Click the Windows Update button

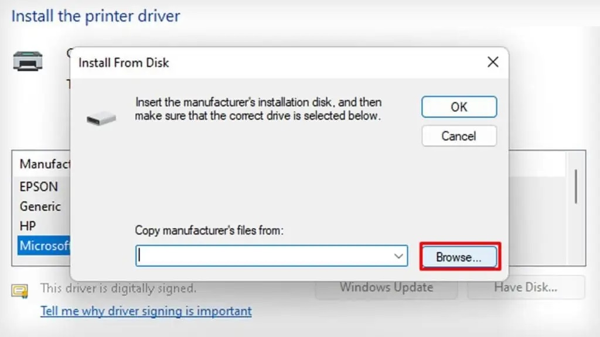[x=386, y=287]
